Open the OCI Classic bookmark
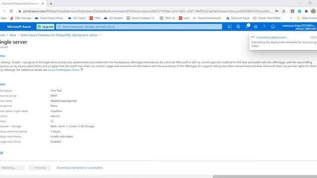Screen dimensions: 317x178 (x=77, y=18)
